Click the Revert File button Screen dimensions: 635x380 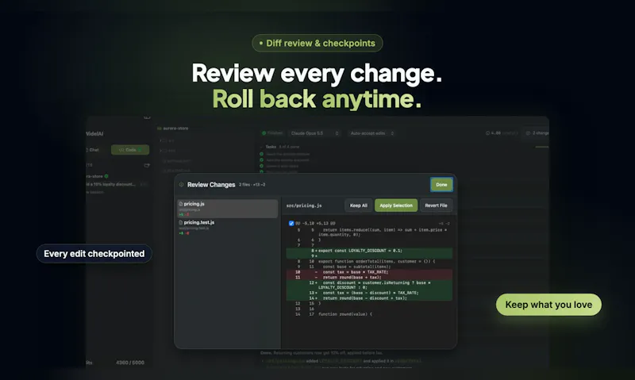(x=436, y=205)
